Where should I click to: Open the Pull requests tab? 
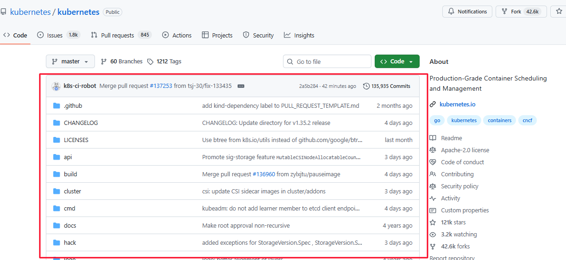coord(121,35)
